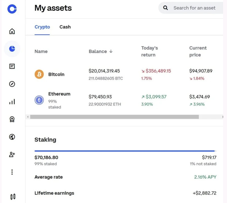Open the transactions list icon in sidebar
This screenshot has width=227, height=203.
[12, 66]
